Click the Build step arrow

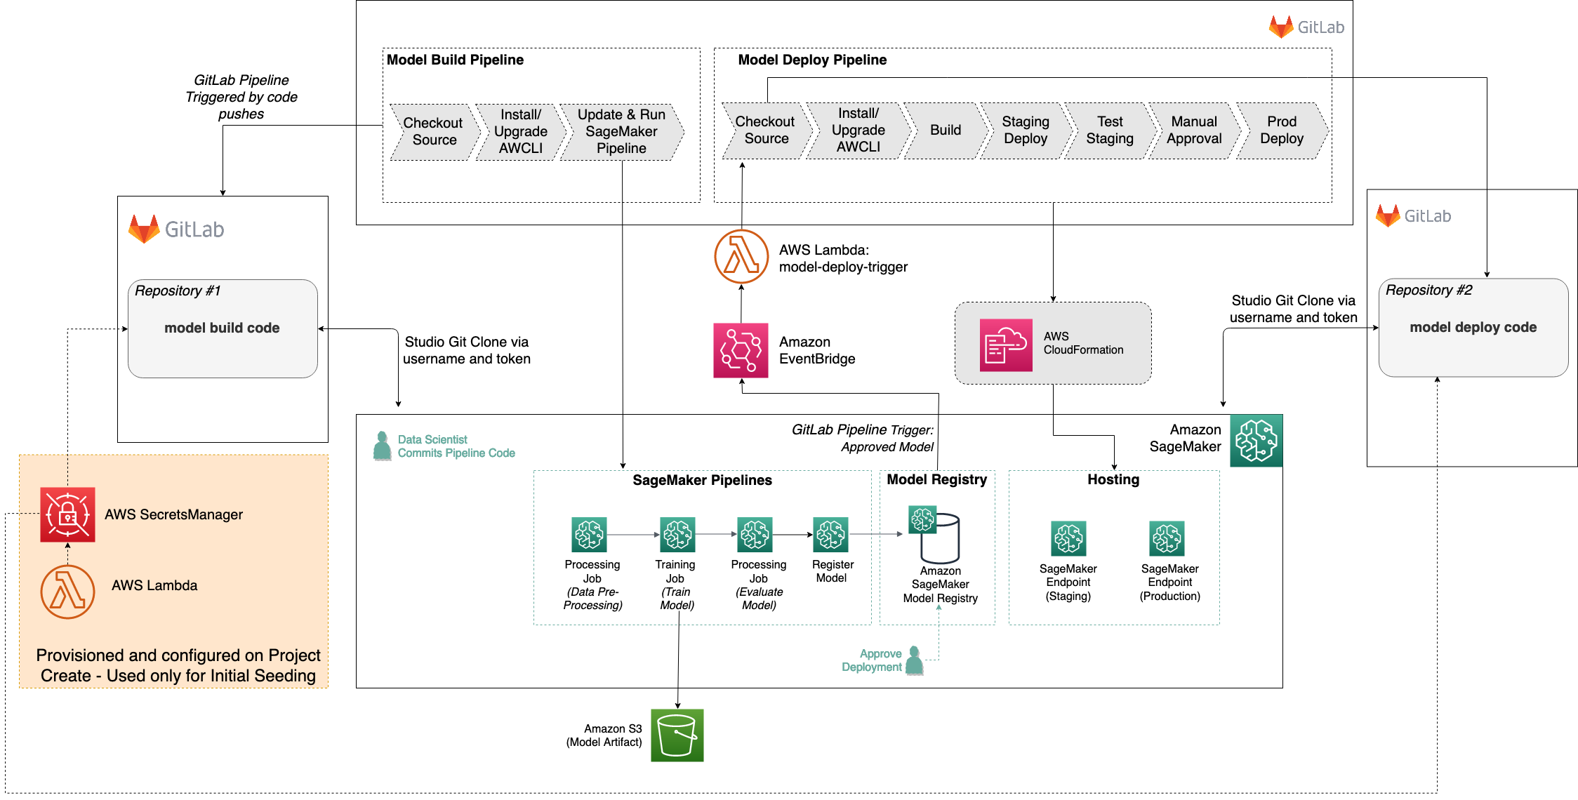[946, 130]
